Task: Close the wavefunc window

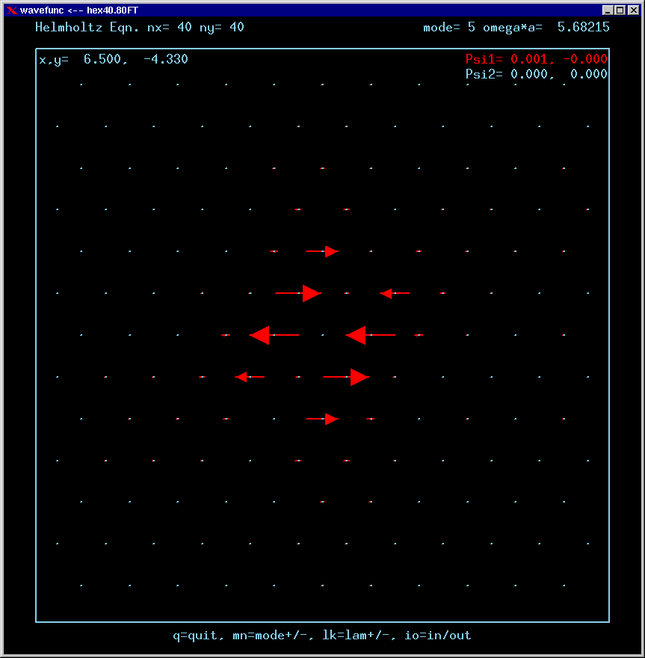Action: coord(633,10)
